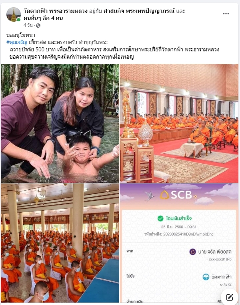Click the sender name นาย จรัล เขียวสด
Screen dimensions: 240x305
215,252
